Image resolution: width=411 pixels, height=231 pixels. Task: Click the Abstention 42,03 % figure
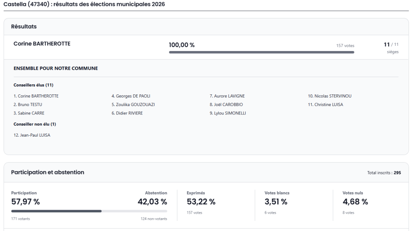[152, 202]
